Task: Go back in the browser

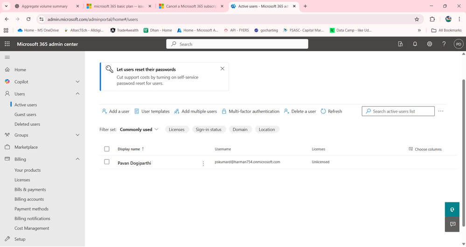Action: (7, 19)
